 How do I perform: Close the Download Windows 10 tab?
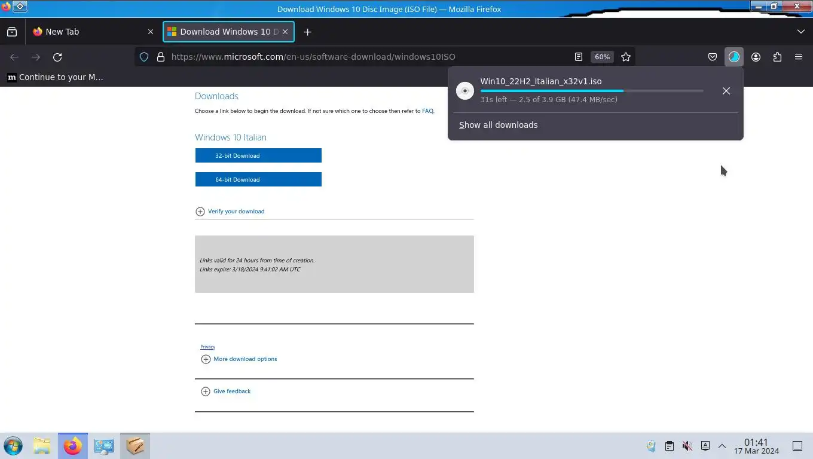pyautogui.click(x=285, y=32)
